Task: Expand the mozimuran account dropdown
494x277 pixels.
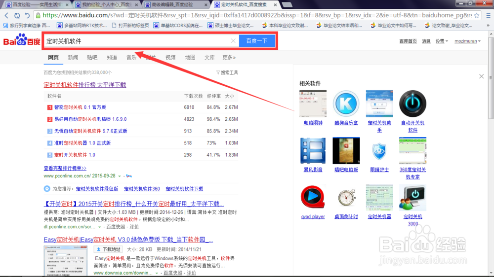Action: coord(467,41)
